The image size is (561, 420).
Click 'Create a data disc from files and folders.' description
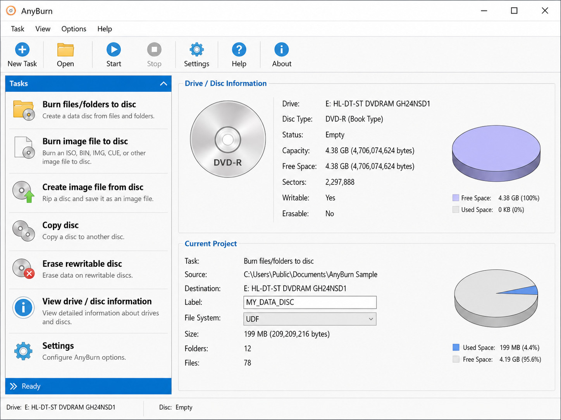98,116
